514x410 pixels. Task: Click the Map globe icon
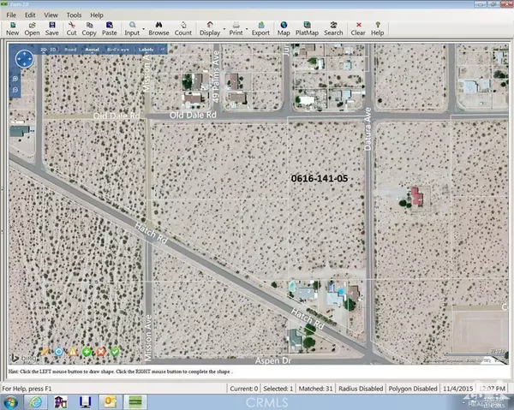(x=284, y=29)
